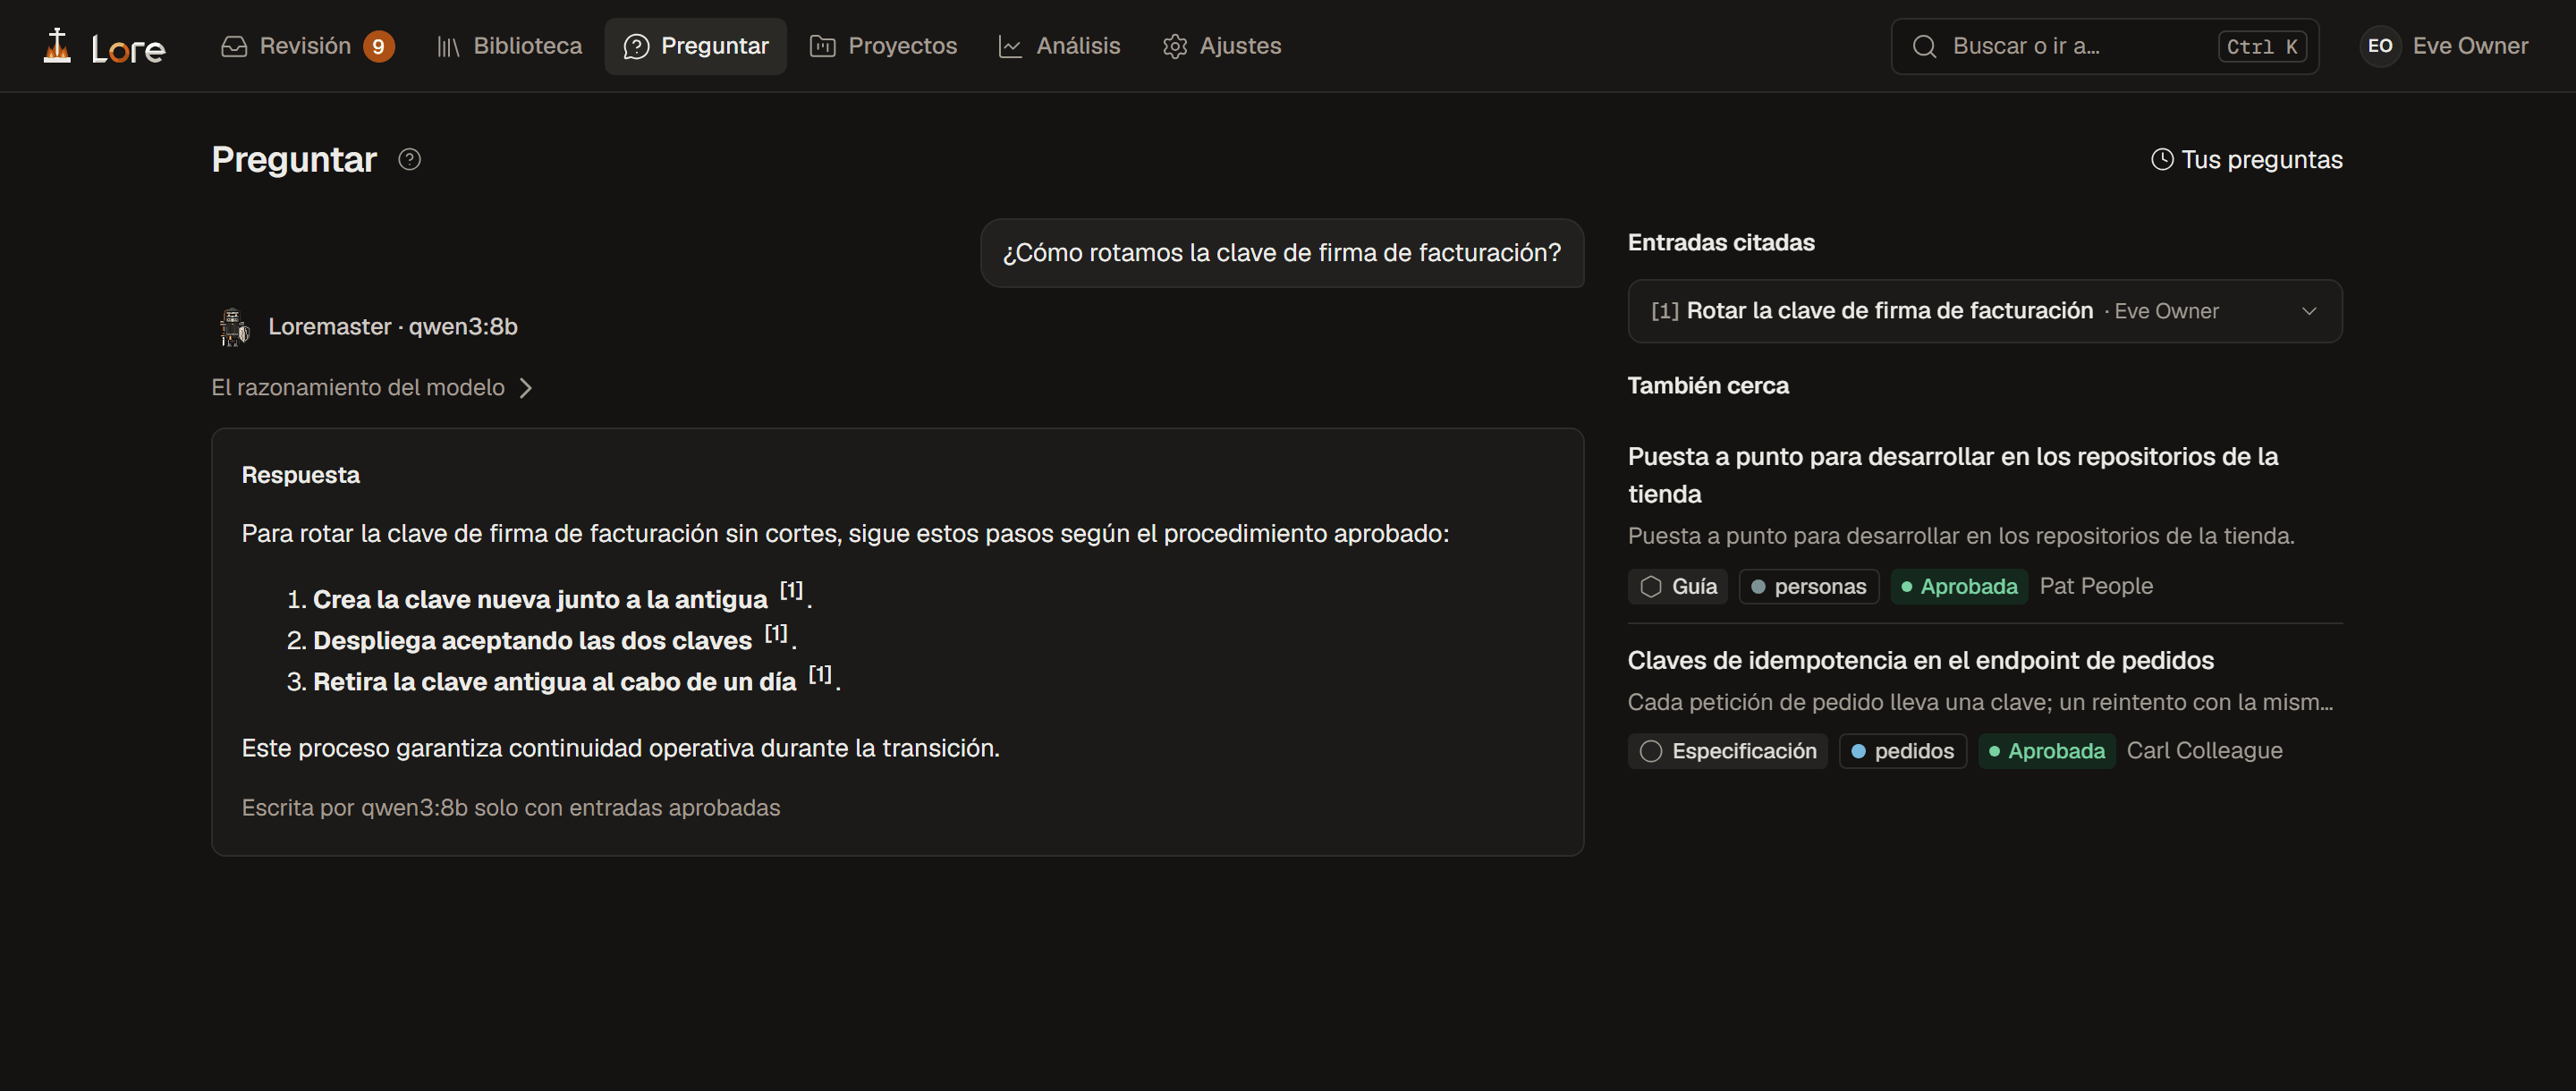Screen dimensions: 2576x1091
Task: Click the Loremaster robot avatar
Action: [234, 327]
